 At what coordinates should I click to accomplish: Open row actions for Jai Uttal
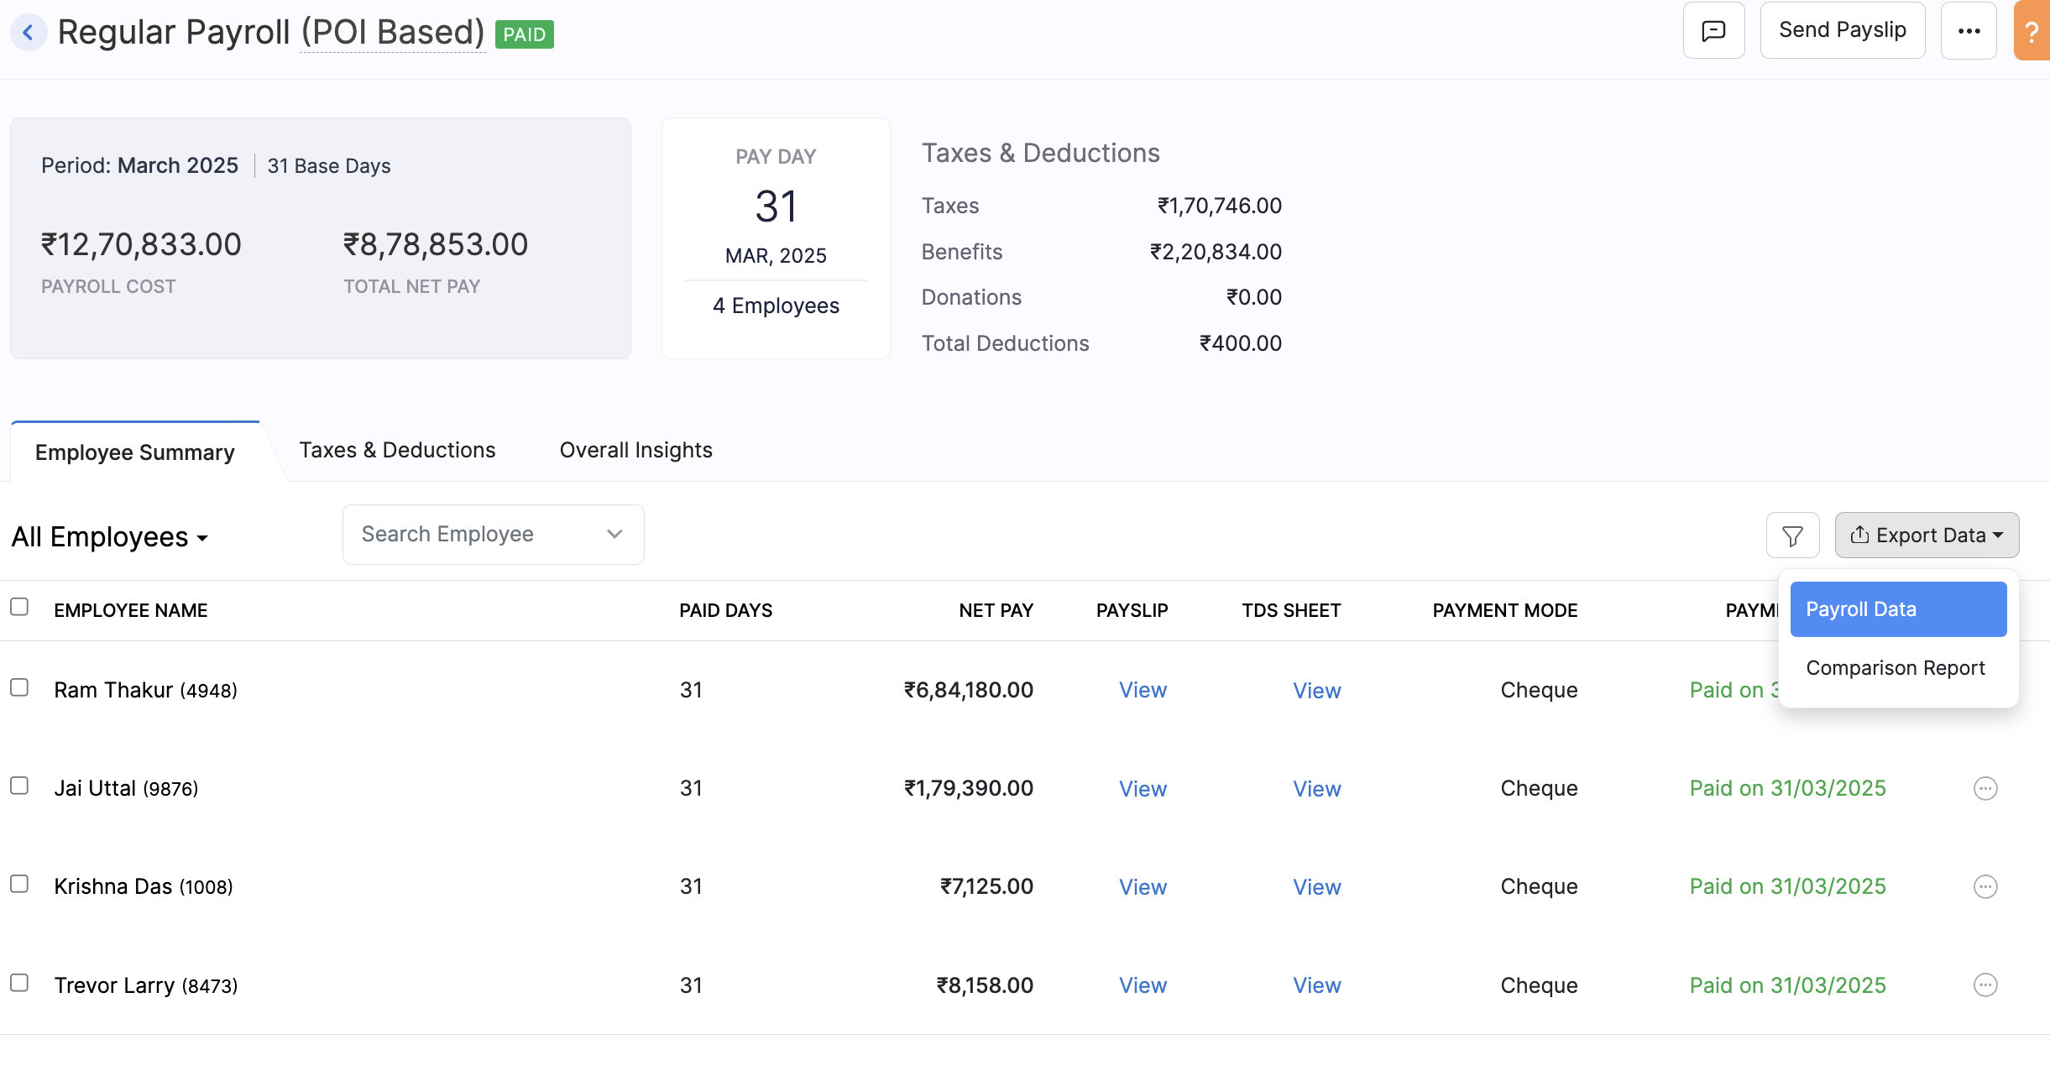(x=1985, y=787)
